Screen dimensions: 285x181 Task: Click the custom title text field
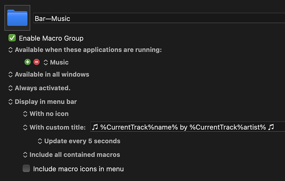pyautogui.click(x=188, y=127)
